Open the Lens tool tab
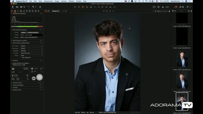The height and width of the screenshot is (114, 203). point(18,11)
